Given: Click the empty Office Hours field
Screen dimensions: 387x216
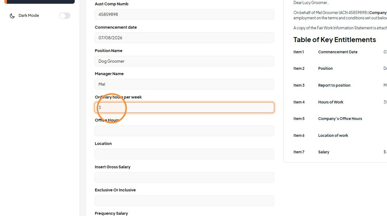Looking at the screenshot, I should [x=184, y=131].
